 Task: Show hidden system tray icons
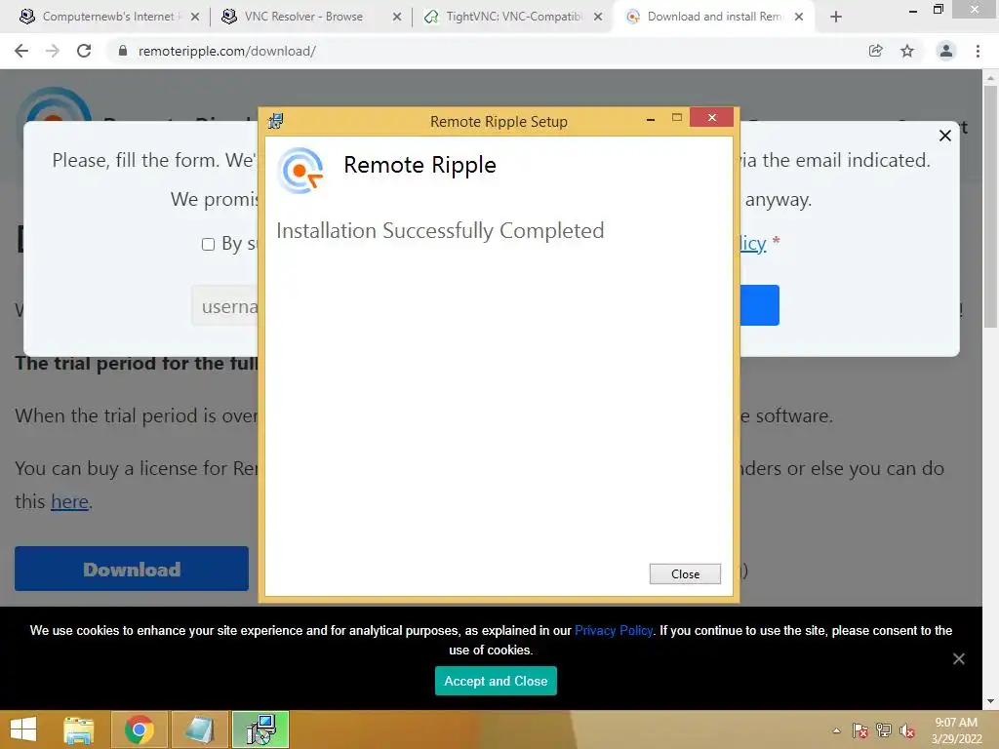point(836,730)
